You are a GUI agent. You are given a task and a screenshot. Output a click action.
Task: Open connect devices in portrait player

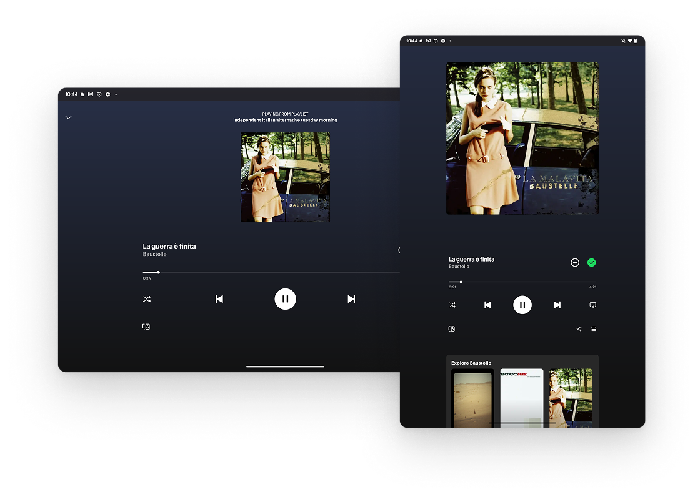(452, 329)
